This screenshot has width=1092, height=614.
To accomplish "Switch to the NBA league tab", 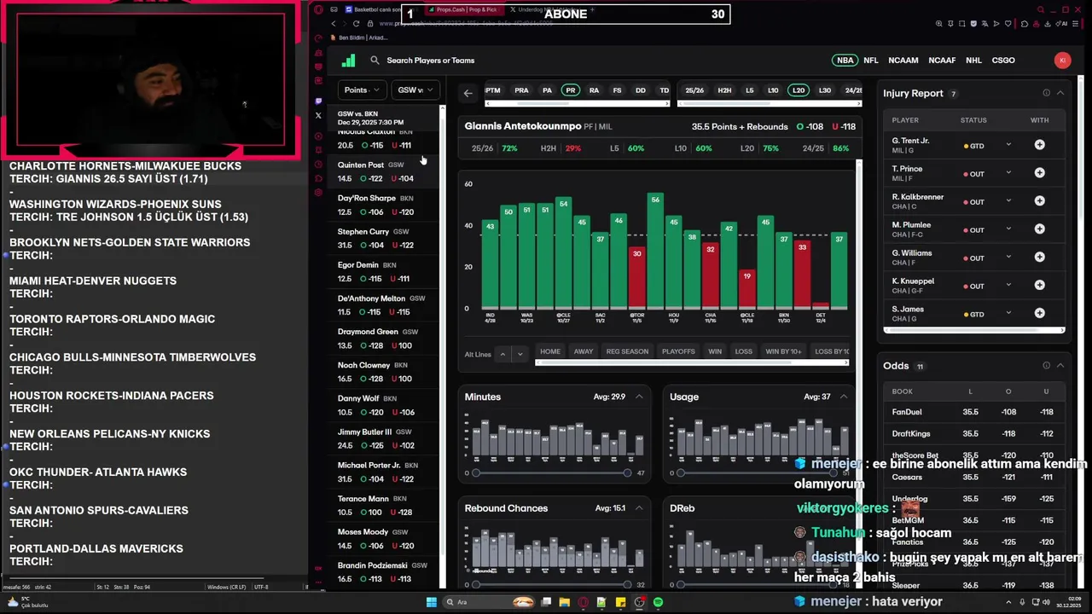I will point(845,61).
